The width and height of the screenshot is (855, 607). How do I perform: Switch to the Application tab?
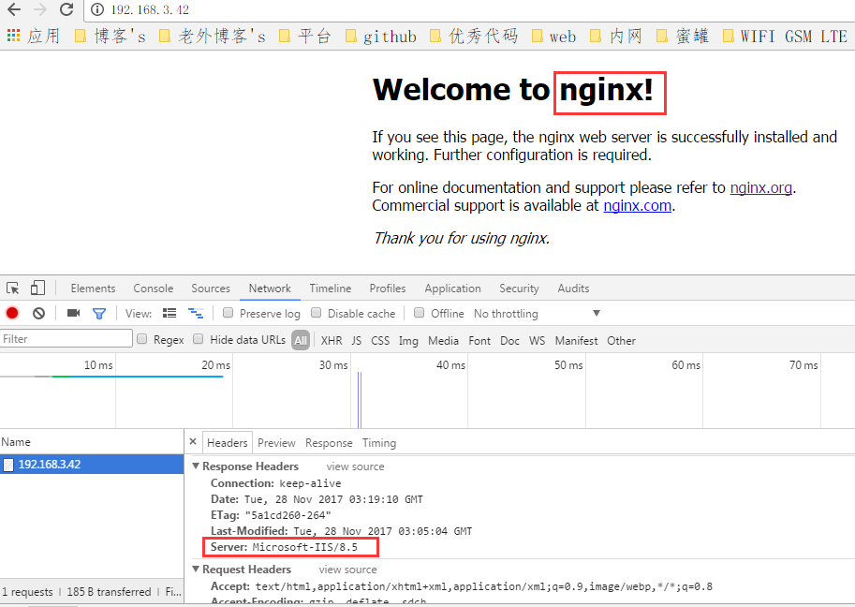click(x=452, y=288)
